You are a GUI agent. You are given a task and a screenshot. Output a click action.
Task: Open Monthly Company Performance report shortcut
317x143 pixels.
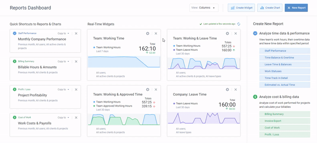point(42,39)
